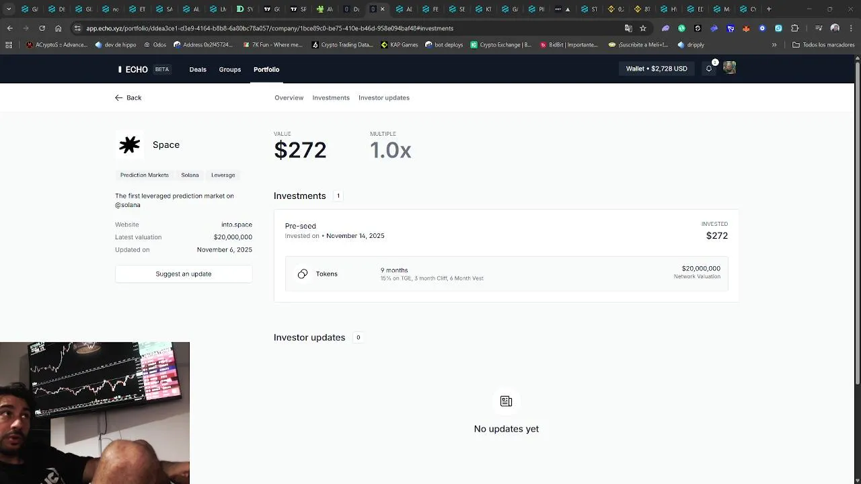Navigate back in browser history
This screenshot has width=861, height=484.
[9, 28]
